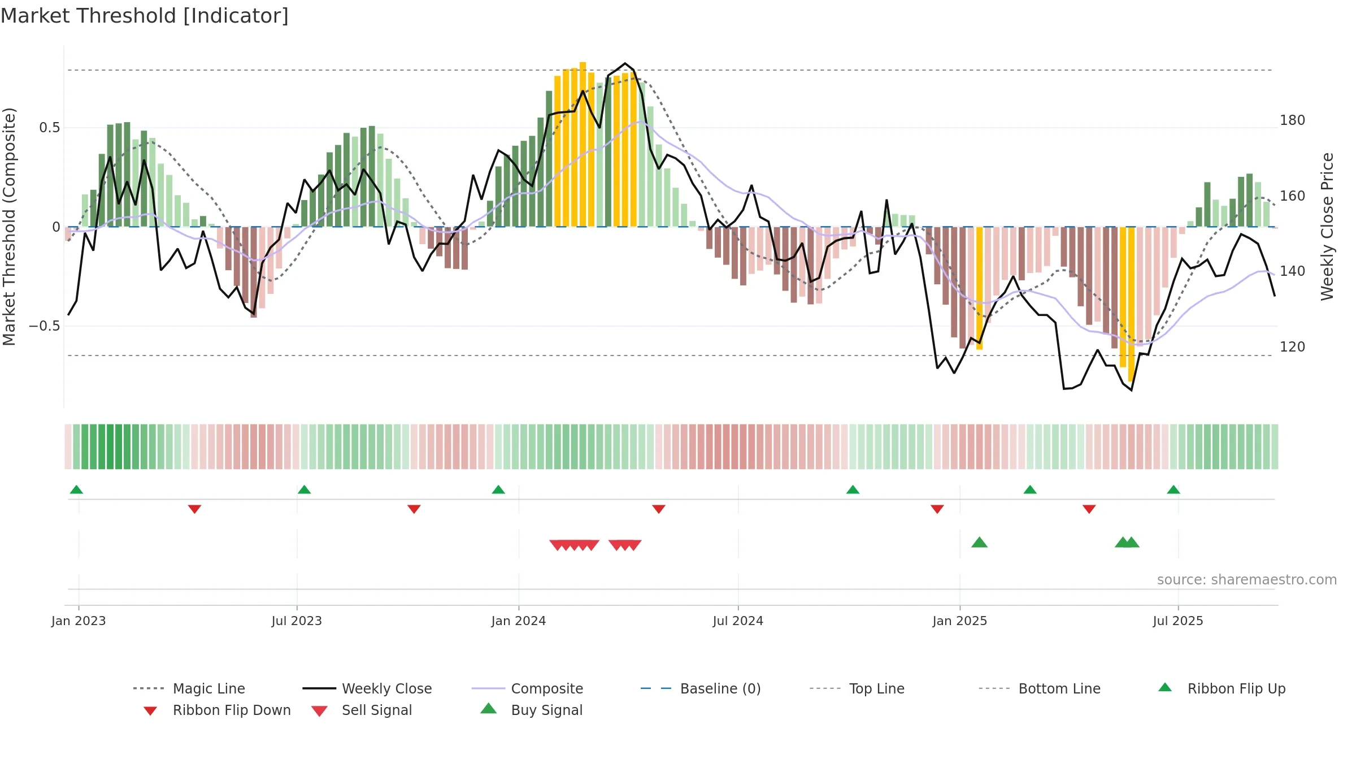Toggle the Weekly Close legend entry
1356x763 pixels.
(367, 688)
